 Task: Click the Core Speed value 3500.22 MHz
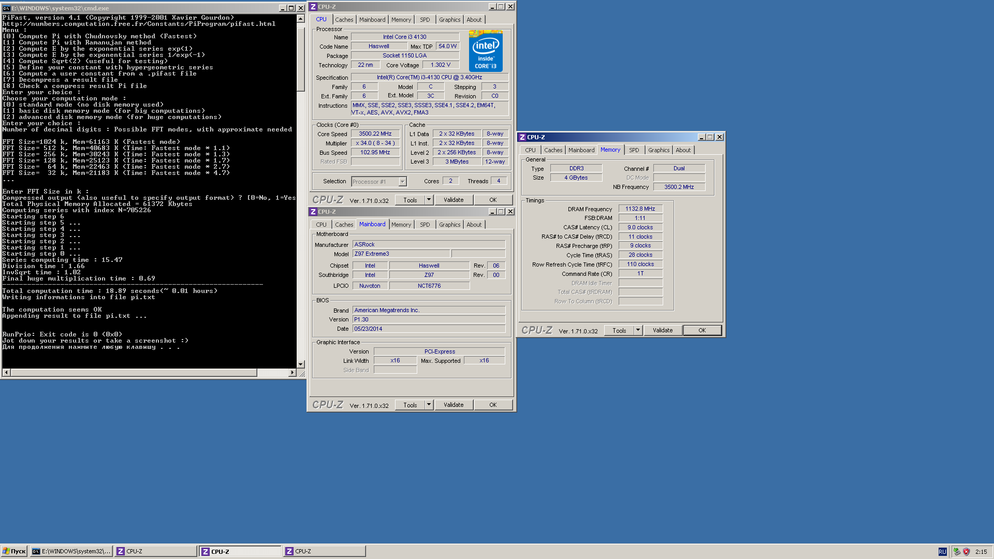pyautogui.click(x=375, y=134)
